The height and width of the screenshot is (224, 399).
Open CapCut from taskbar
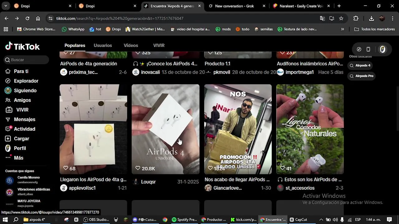pos(298,220)
